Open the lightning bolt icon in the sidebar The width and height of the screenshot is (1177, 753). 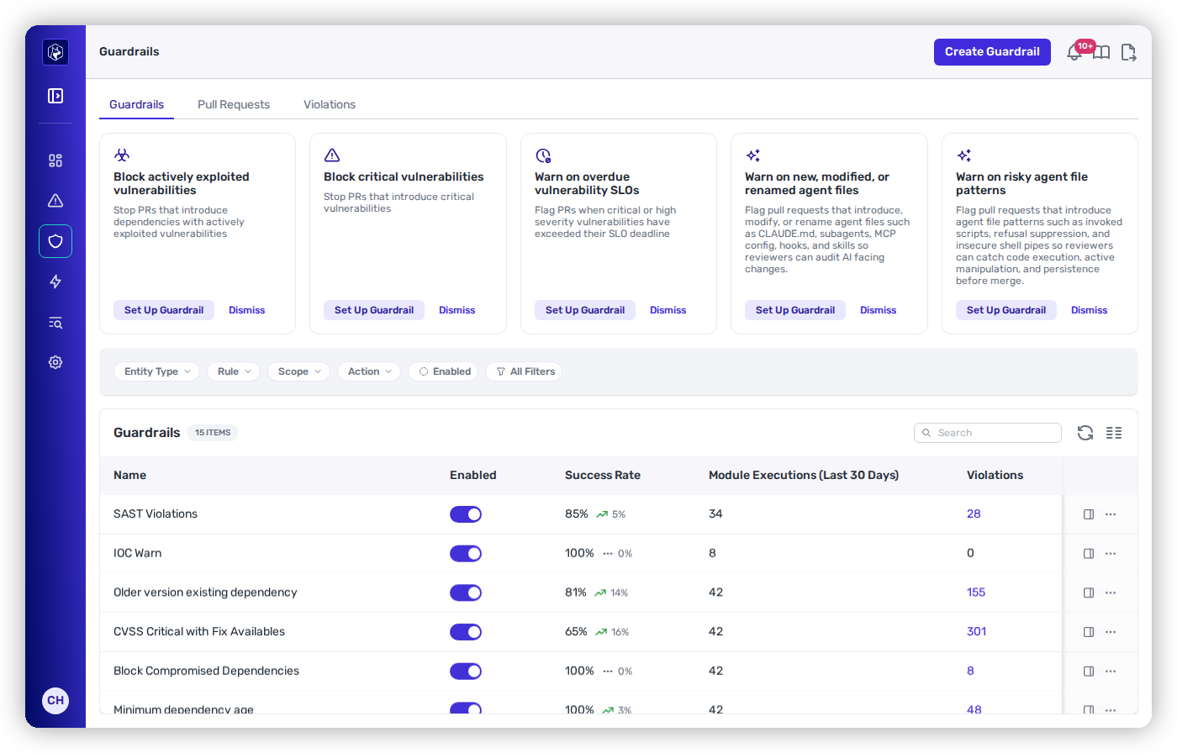point(55,282)
